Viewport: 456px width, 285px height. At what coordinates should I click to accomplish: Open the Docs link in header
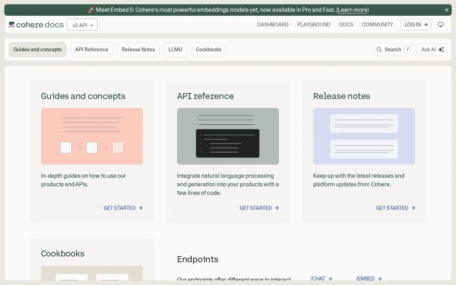tap(346, 25)
